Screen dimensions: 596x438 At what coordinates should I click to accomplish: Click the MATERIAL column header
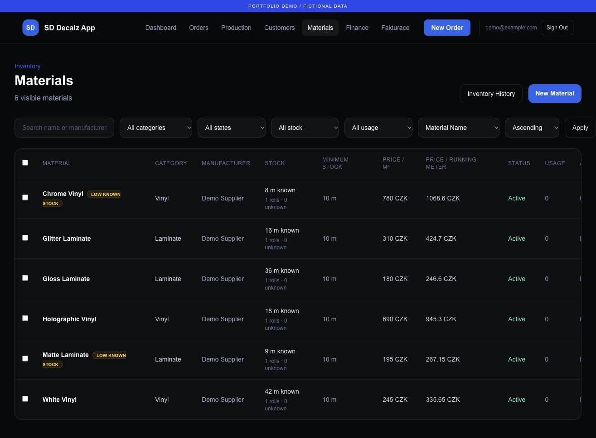(57, 163)
